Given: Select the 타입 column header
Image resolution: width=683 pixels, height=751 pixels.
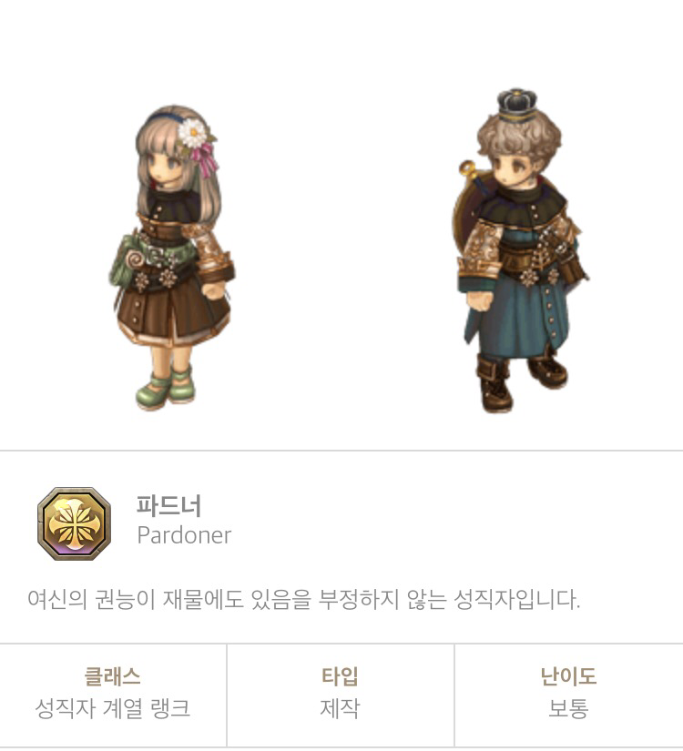Looking at the screenshot, I should (x=340, y=676).
